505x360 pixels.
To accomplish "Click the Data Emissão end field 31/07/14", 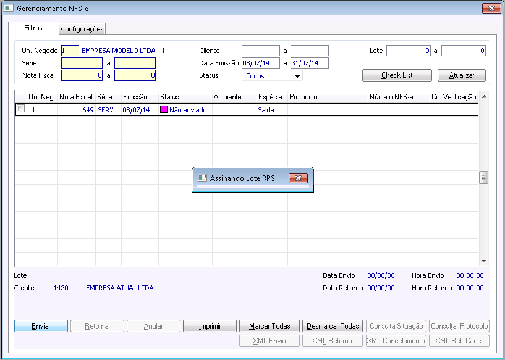I will [310, 63].
